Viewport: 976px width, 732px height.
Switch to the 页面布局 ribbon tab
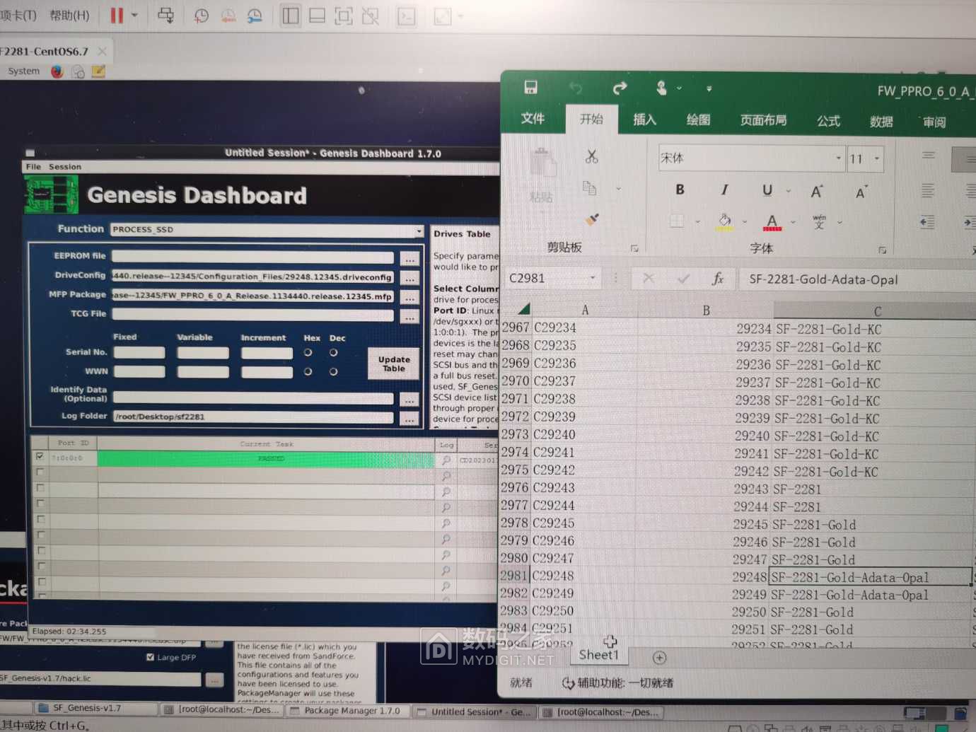click(x=763, y=120)
